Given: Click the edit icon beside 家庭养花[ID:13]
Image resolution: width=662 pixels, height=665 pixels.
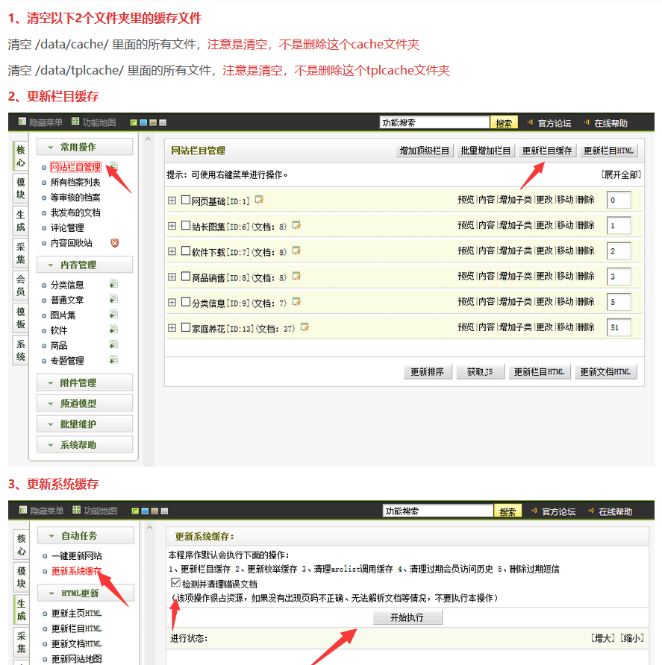Looking at the screenshot, I should (x=305, y=327).
